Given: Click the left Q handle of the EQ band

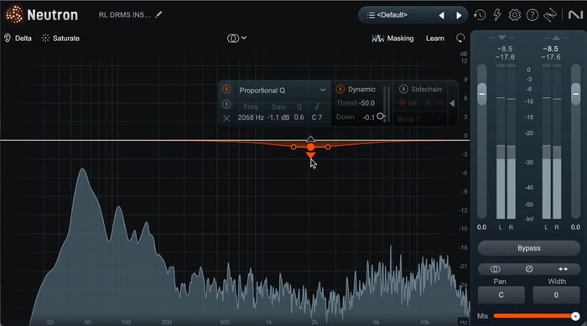Looking at the screenshot, I should pos(293,147).
